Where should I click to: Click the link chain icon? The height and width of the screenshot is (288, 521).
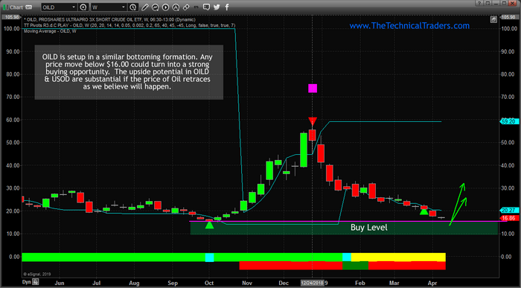click(x=186, y=7)
